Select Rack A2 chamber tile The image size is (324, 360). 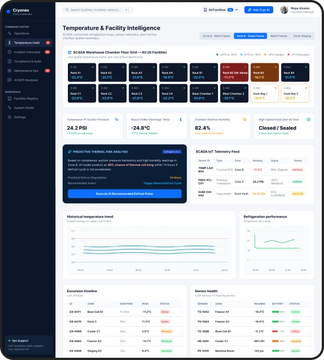coord(113,72)
